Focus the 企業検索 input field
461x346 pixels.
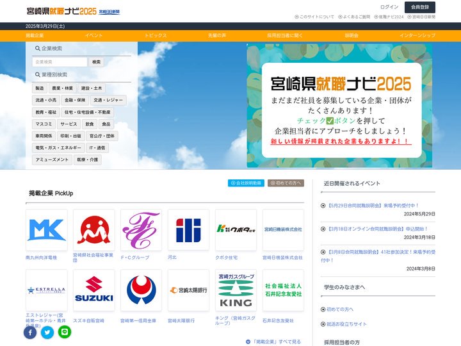pos(60,62)
